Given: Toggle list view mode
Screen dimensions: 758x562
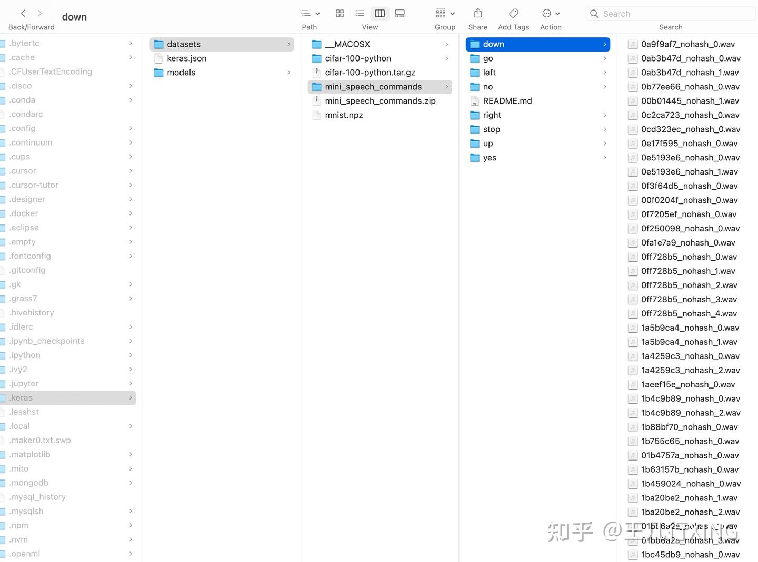Looking at the screenshot, I should click(x=360, y=13).
